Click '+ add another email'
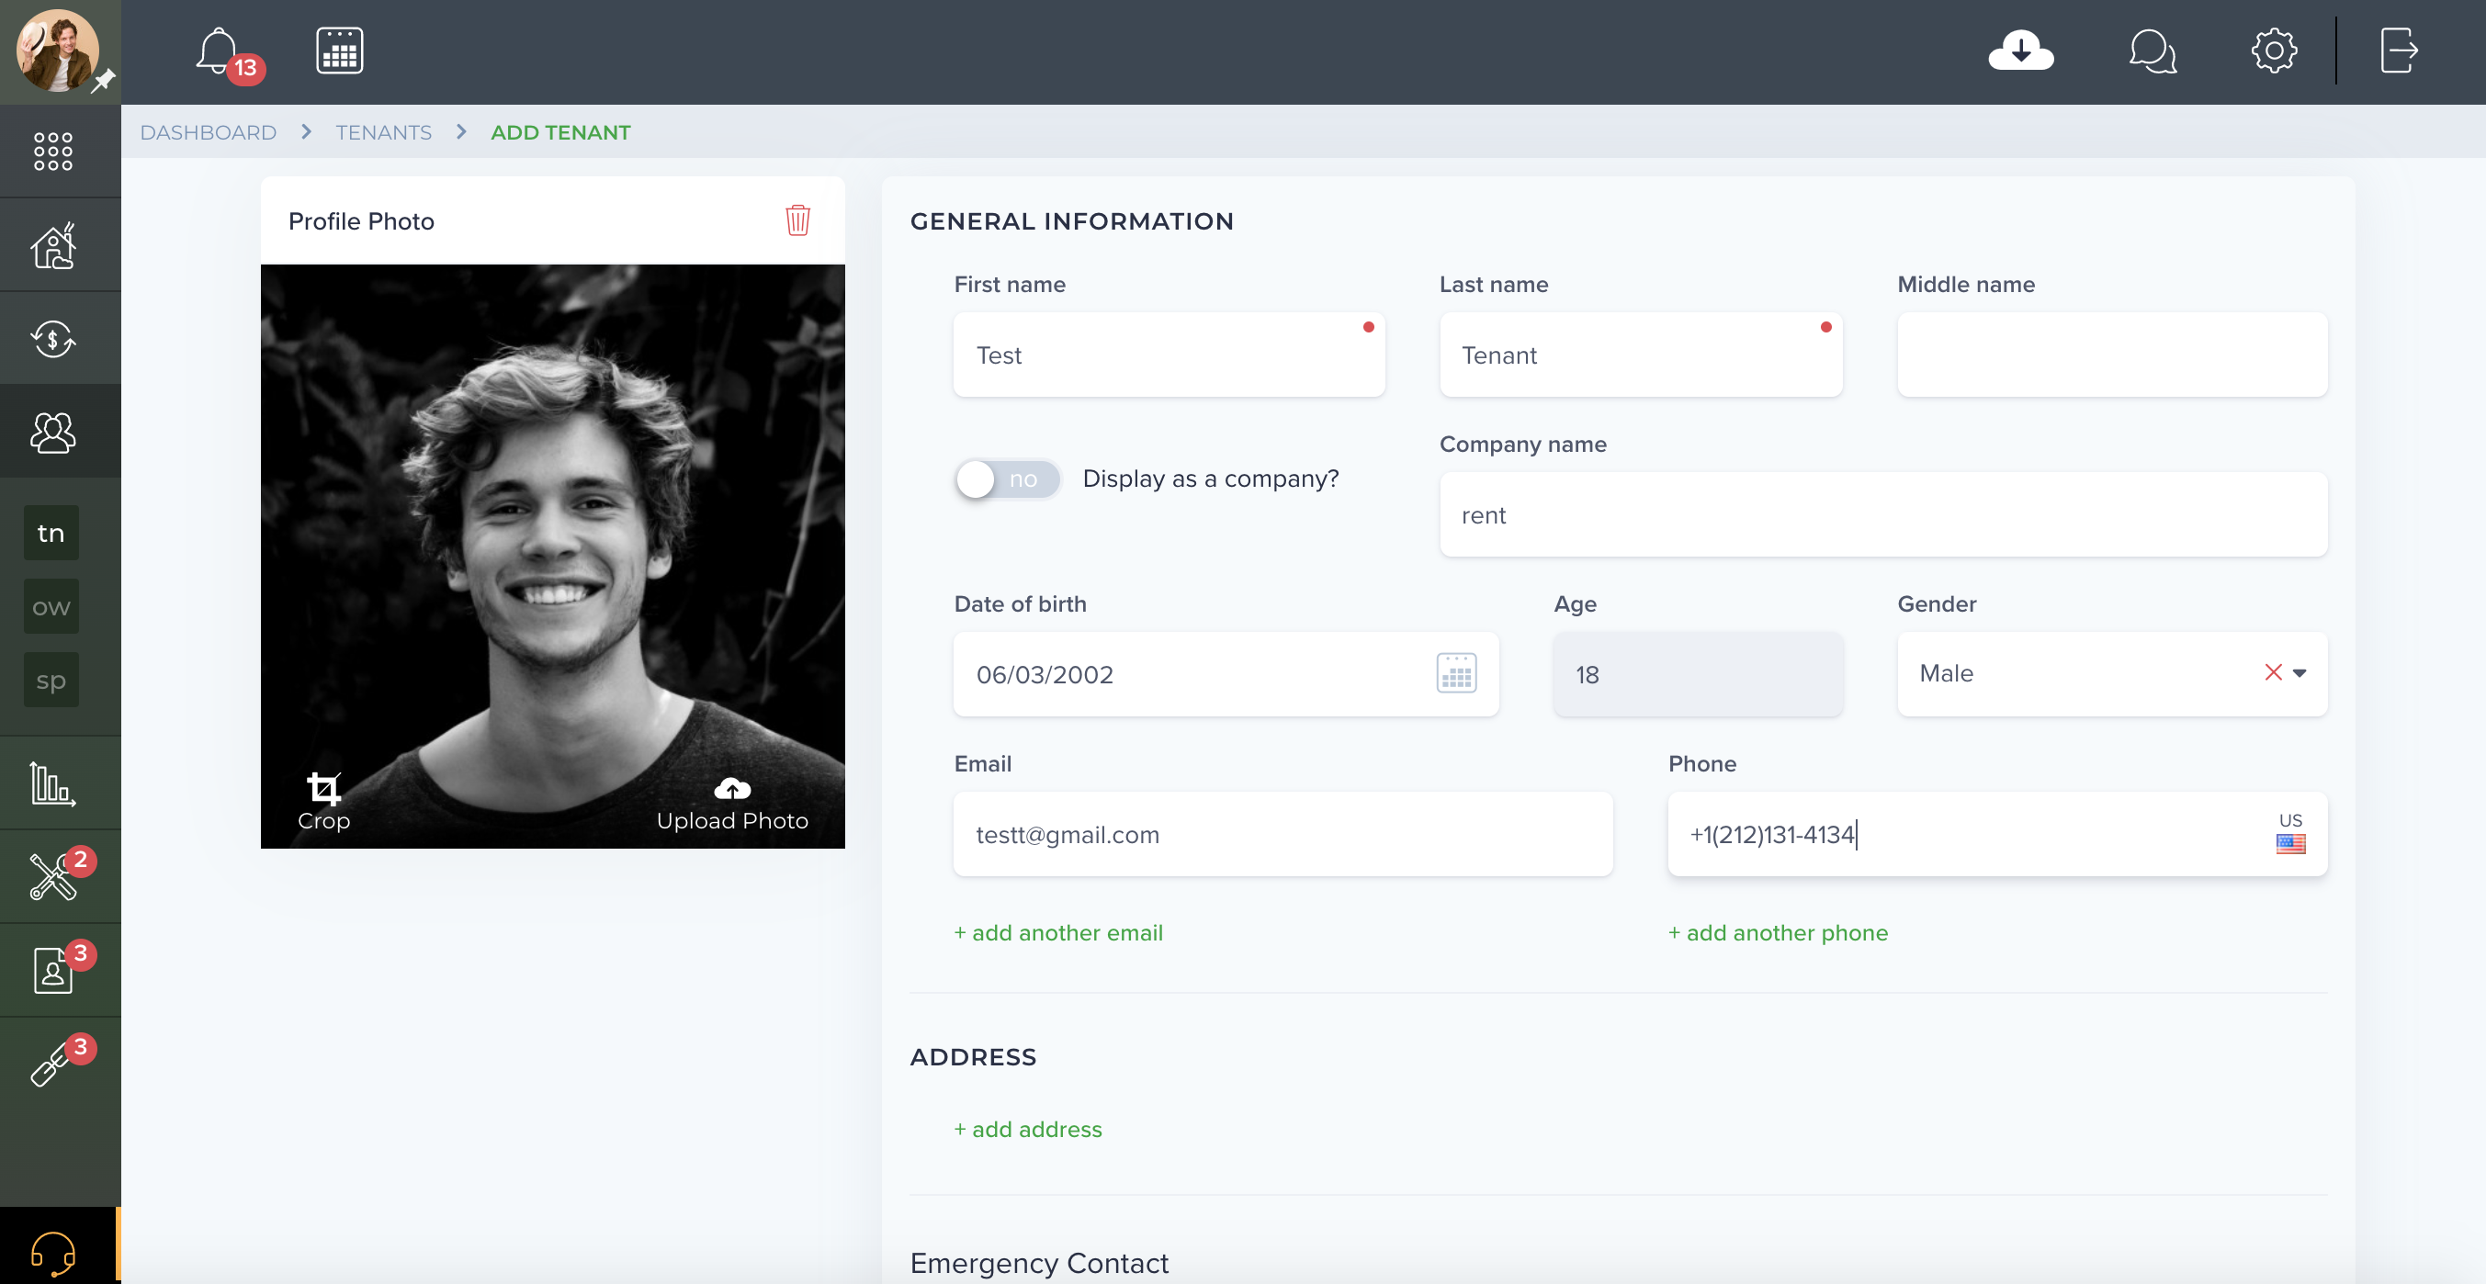The width and height of the screenshot is (2486, 1284). click(x=1058, y=932)
